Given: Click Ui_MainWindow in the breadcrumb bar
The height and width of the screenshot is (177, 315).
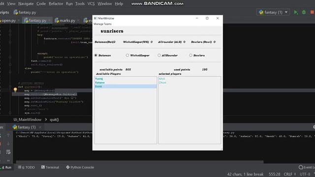Looking at the screenshot, I should click(x=28, y=119).
